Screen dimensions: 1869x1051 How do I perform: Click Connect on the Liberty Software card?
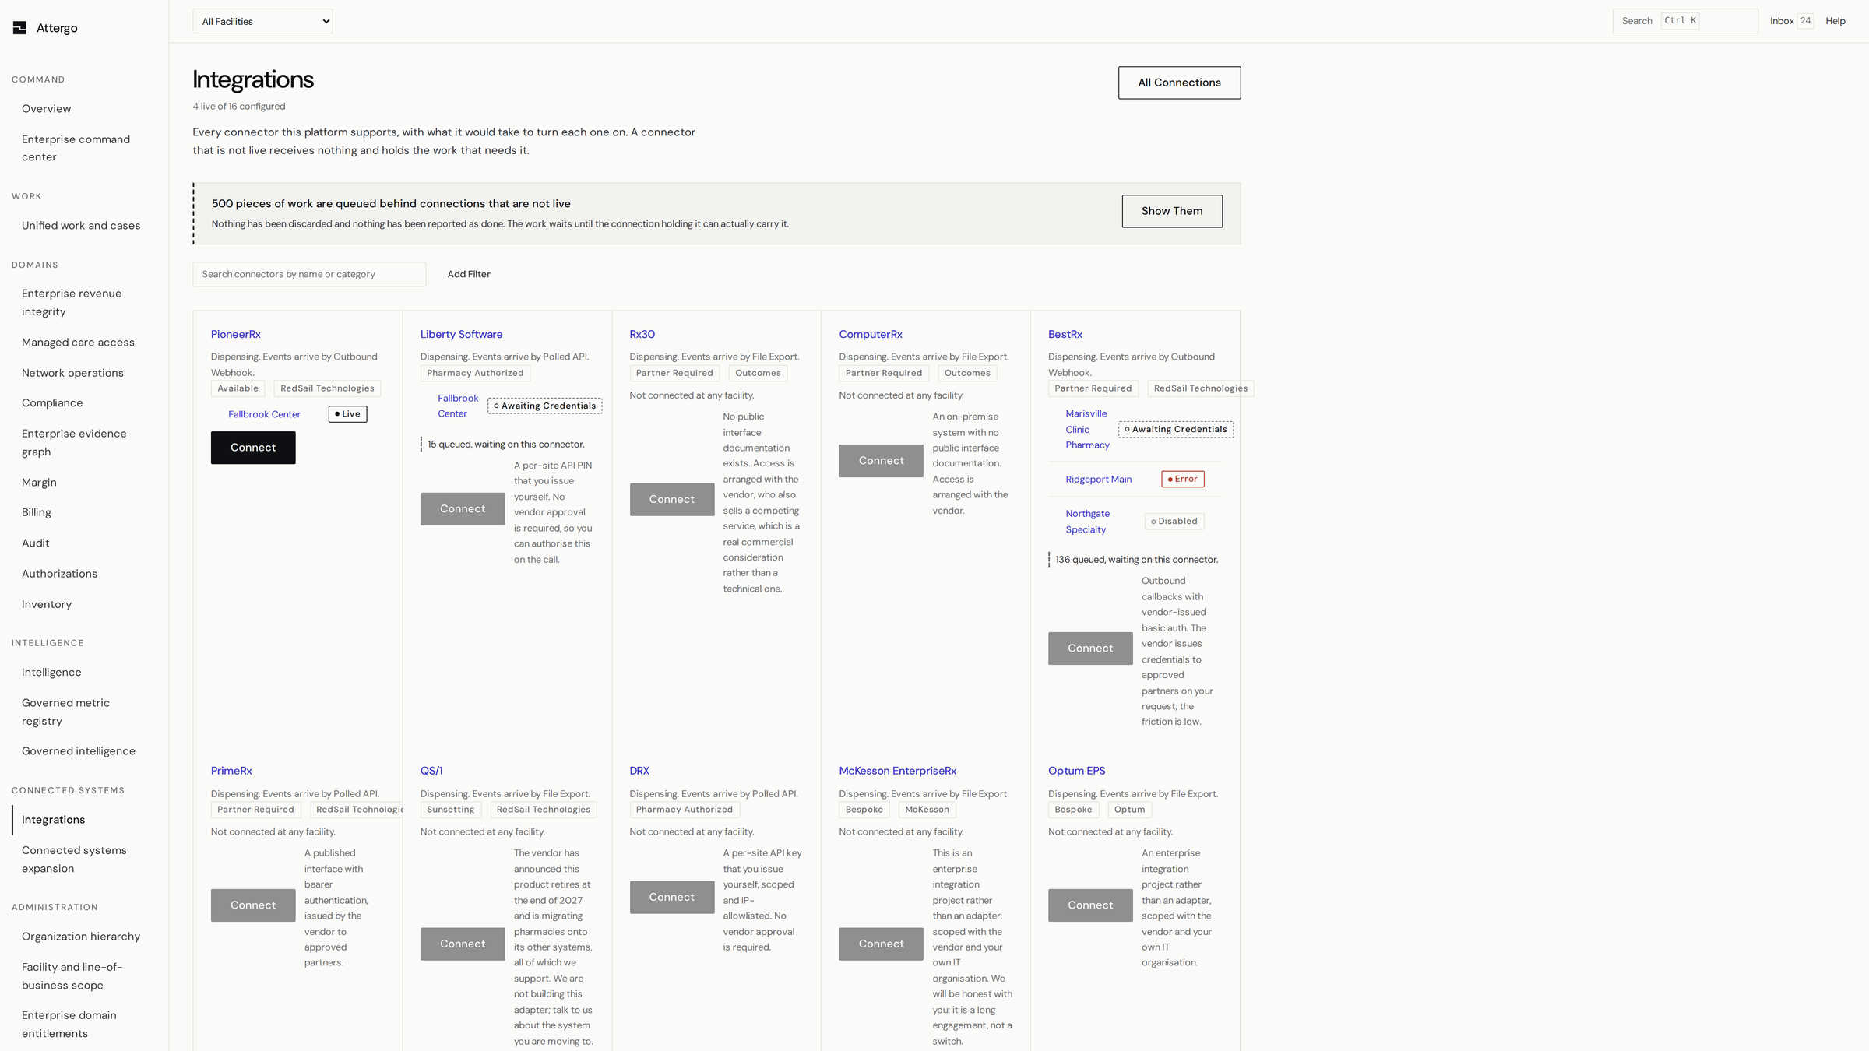[463, 509]
